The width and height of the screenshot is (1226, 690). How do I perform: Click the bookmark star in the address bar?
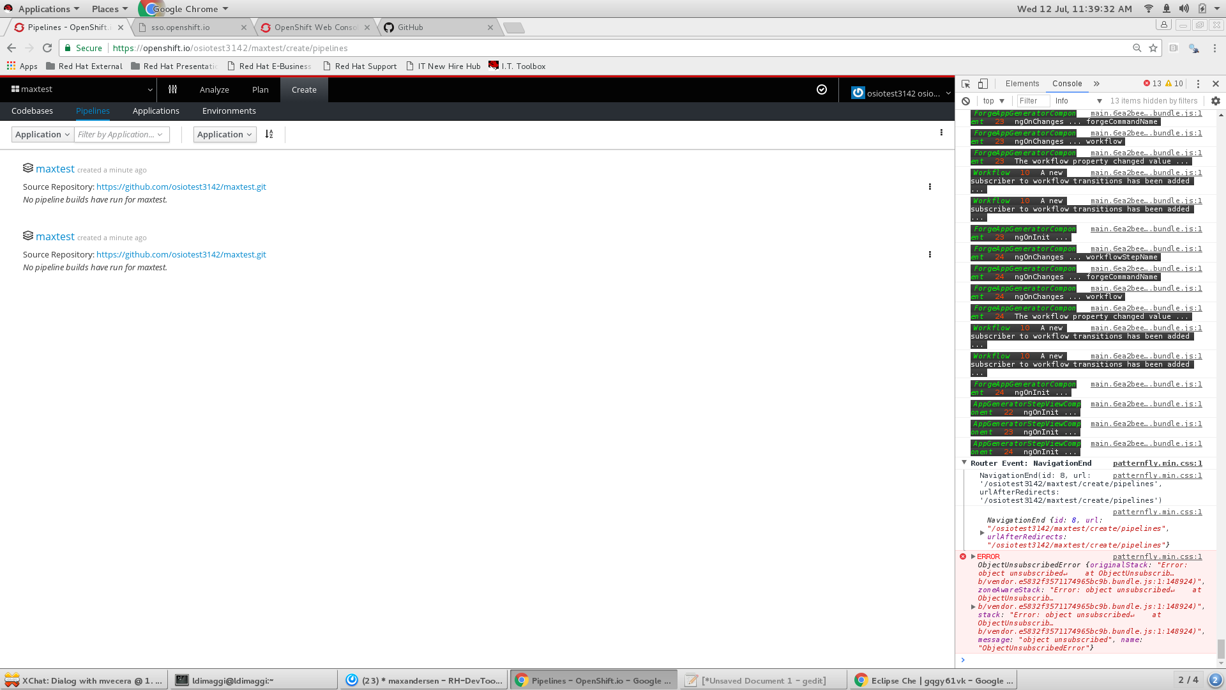(x=1152, y=48)
